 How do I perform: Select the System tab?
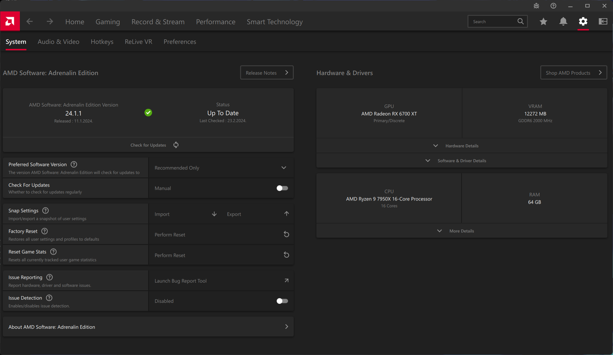[16, 42]
